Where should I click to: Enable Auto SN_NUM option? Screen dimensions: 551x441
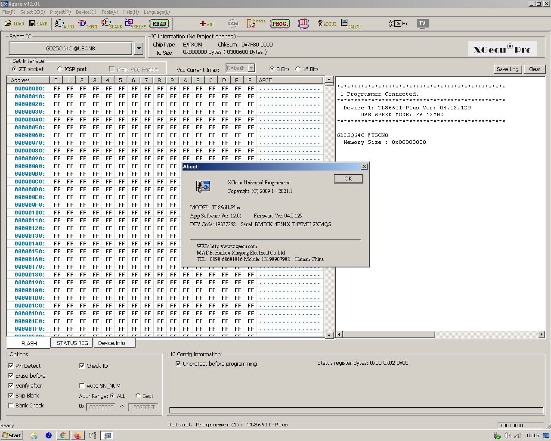pyautogui.click(x=100, y=385)
